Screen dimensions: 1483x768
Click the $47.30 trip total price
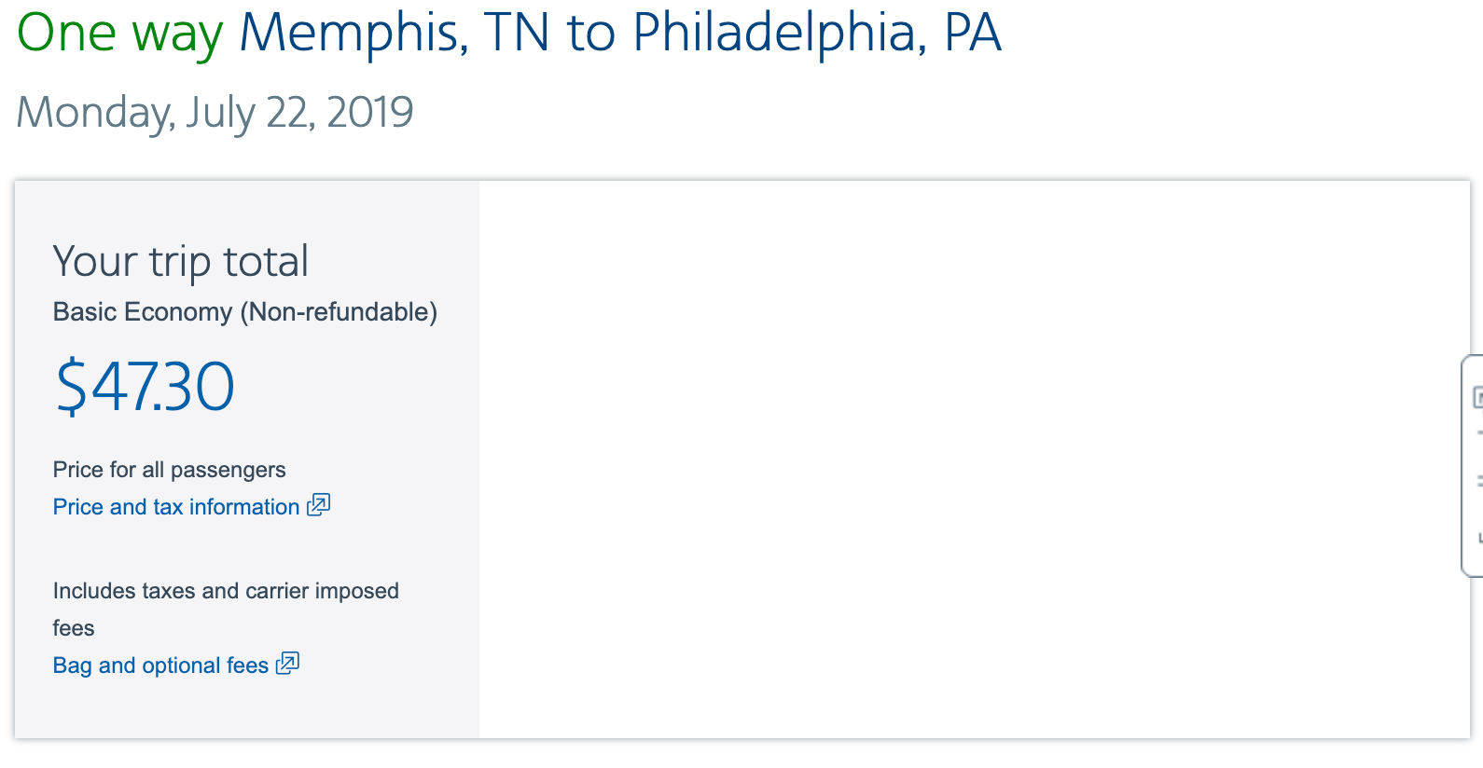pyautogui.click(x=146, y=387)
